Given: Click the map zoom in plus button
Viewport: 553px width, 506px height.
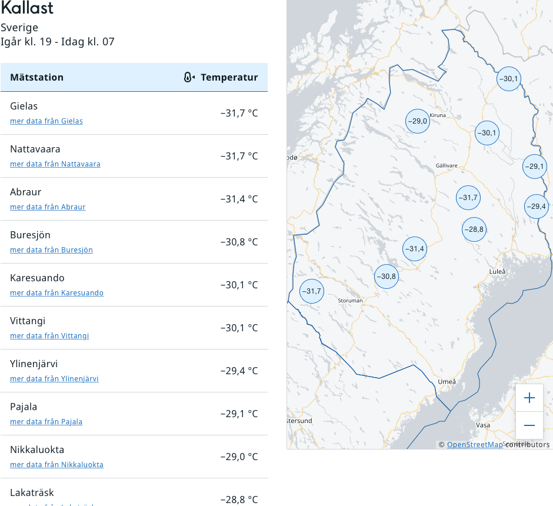Looking at the screenshot, I should click(529, 398).
